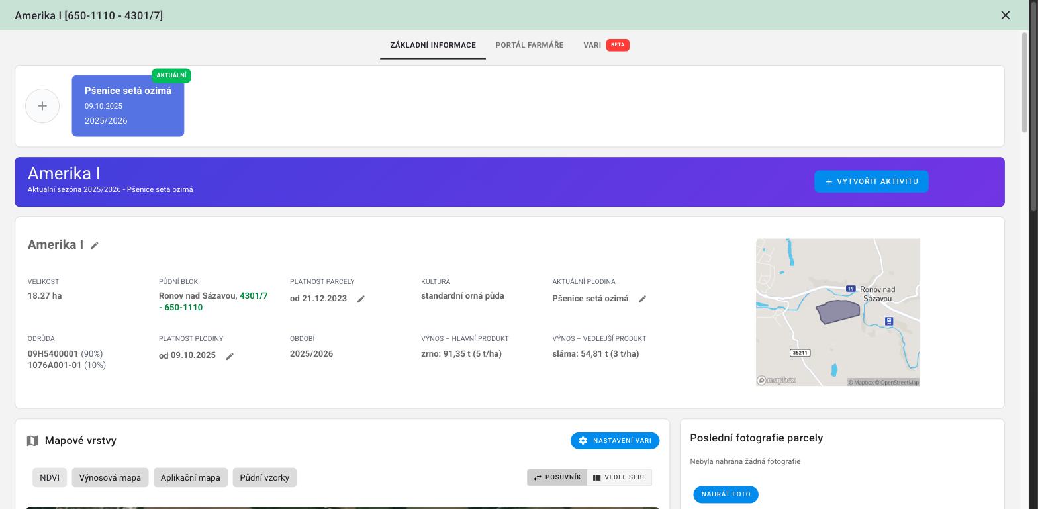Switch map view to Posuvník mode
The height and width of the screenshot is (509, 1038).
pyautogui.click(x=557, y=477)
